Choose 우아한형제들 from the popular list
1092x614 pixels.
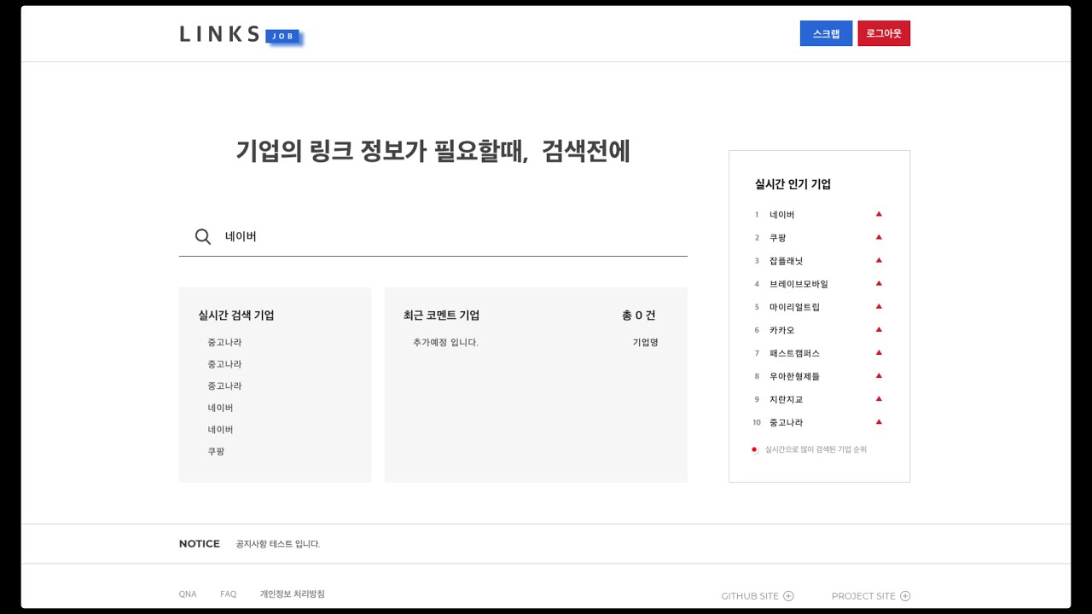(794, 376)
